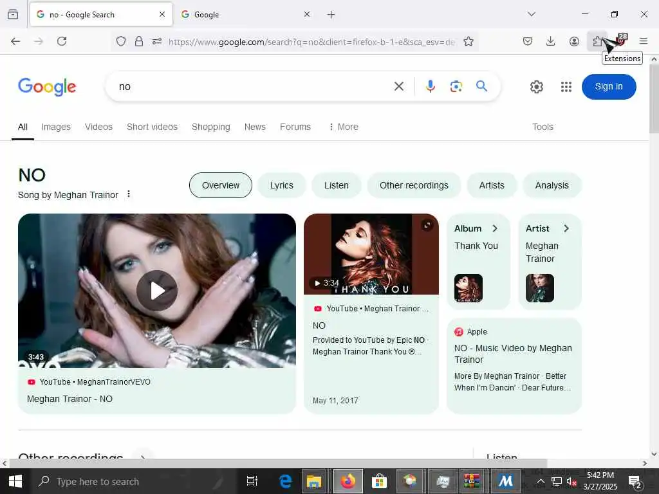Screen dimensions: 659x494
Task: Switch to the Images results tab
Action: [56, 127]
